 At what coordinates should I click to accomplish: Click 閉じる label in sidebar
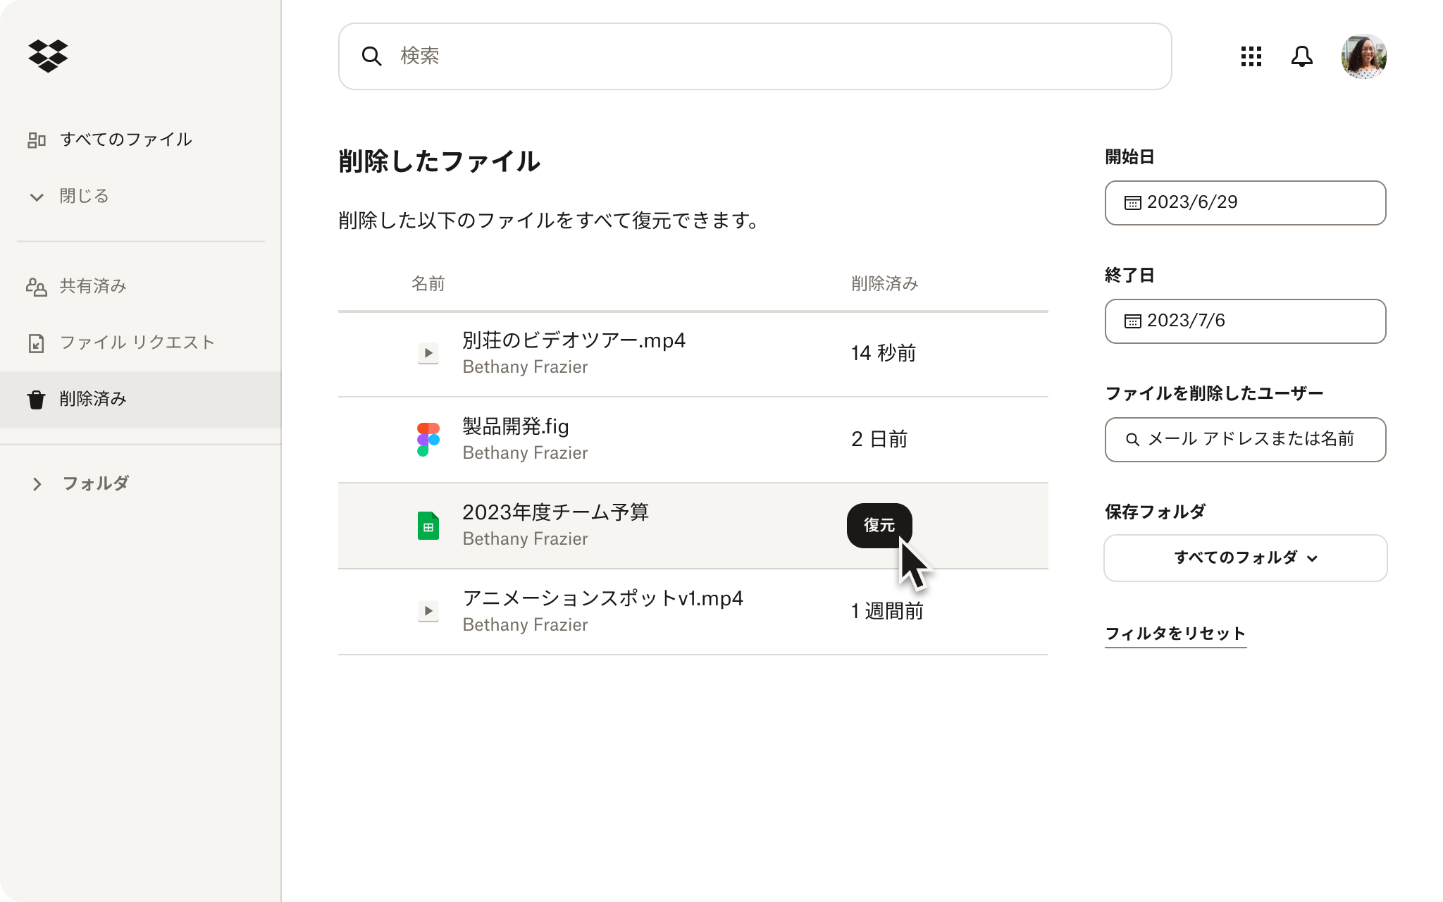point(84,196)
